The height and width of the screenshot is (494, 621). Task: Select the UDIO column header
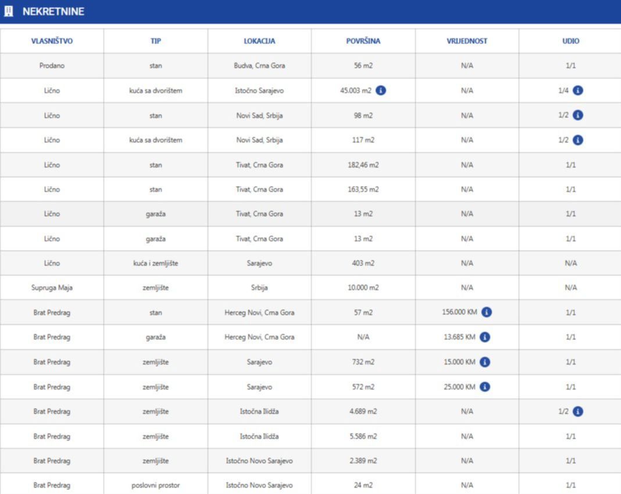570,41
